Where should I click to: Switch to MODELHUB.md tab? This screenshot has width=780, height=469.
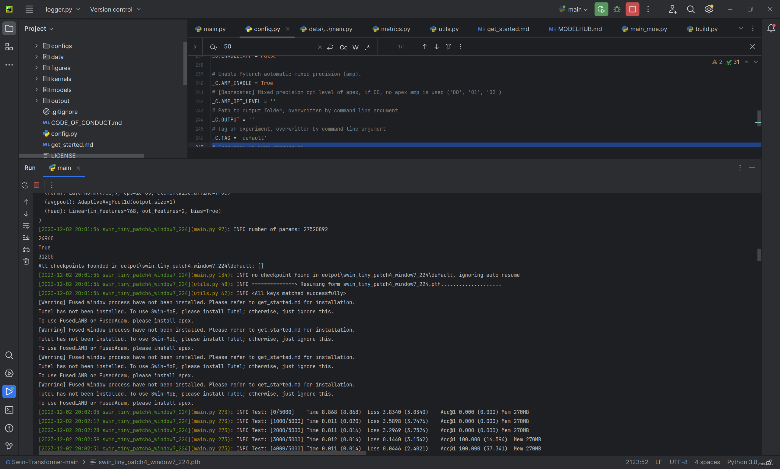coord(576,29)
